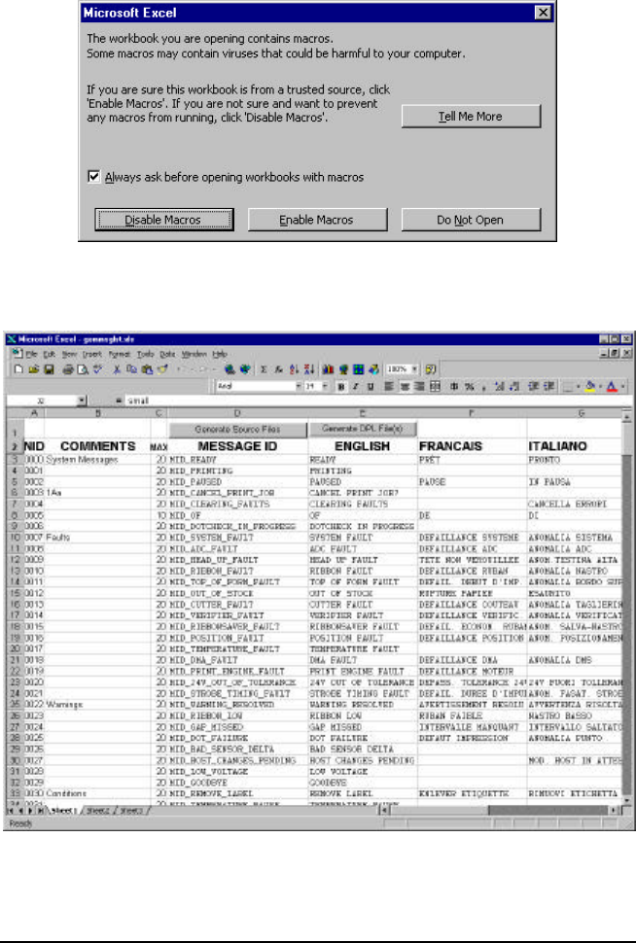Click the Paste clipboard icon
Viewport: 636px width, 943px height.
click(x=147, y=369)
